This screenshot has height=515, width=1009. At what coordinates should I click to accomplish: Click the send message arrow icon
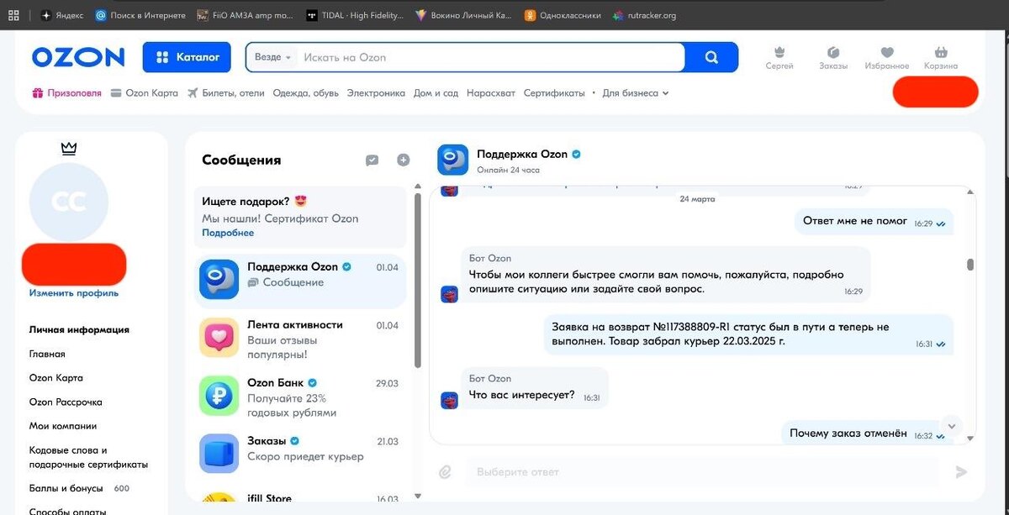point(962,472)
